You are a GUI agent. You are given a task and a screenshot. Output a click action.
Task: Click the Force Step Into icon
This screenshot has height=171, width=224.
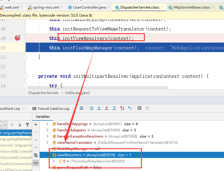click(x=107, y=108)
